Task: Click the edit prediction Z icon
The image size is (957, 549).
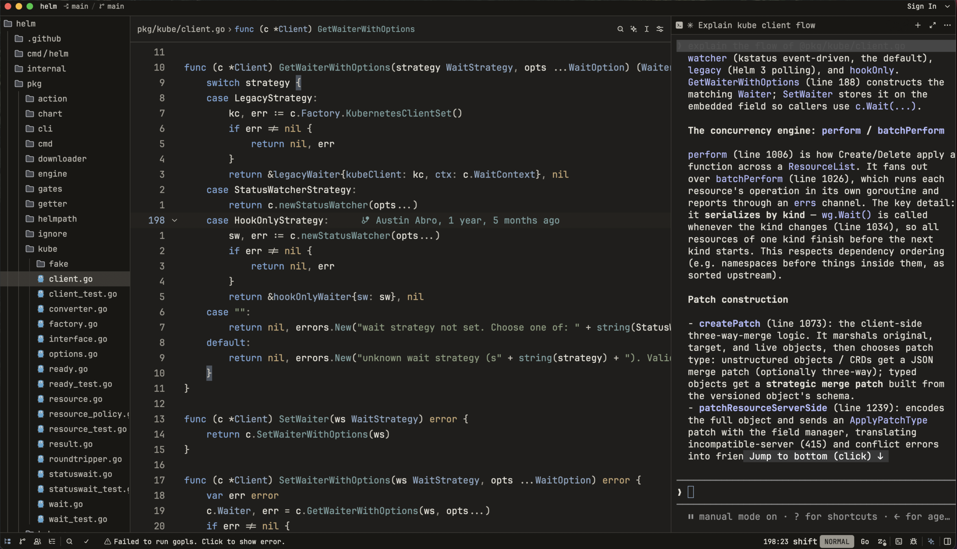Action: point(882,541)
